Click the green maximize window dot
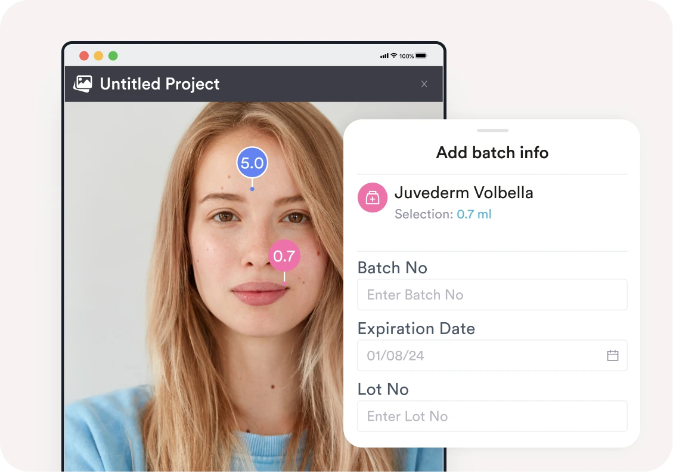This screenshot has height=472, width=673. pyautogui.click(x=113, y=56)
